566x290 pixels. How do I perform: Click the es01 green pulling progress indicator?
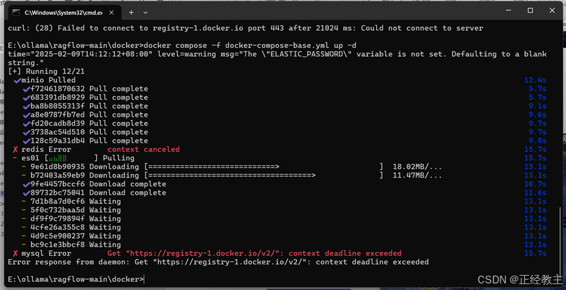[x=58, y=158]
